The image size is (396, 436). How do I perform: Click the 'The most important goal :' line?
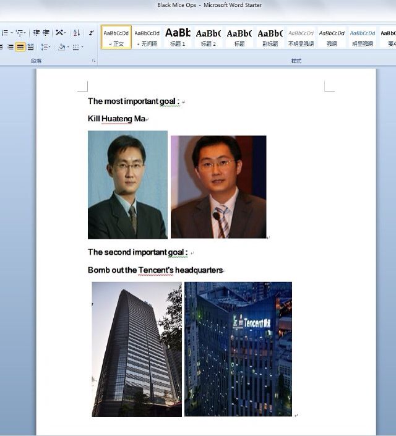(134, 101)
